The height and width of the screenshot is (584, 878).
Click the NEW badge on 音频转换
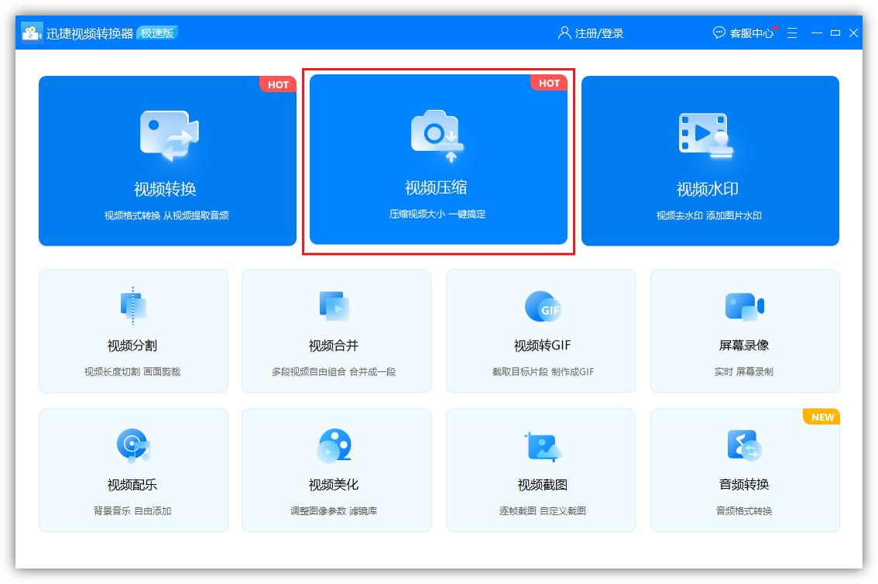point(821,417)
